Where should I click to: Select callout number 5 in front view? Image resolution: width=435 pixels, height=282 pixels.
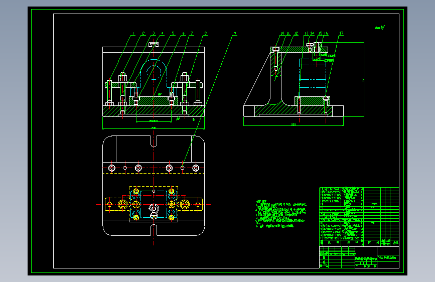[173, 33]
